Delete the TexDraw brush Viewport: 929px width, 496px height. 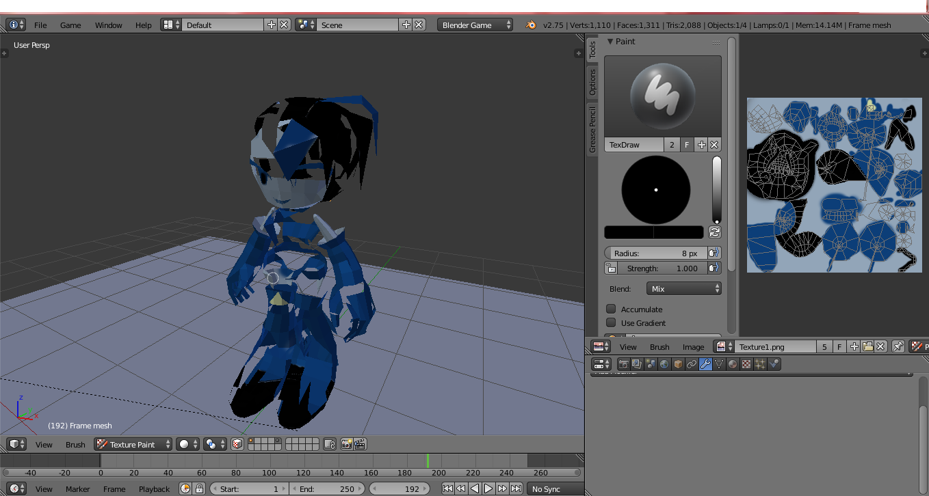click(x=714, y=145)
